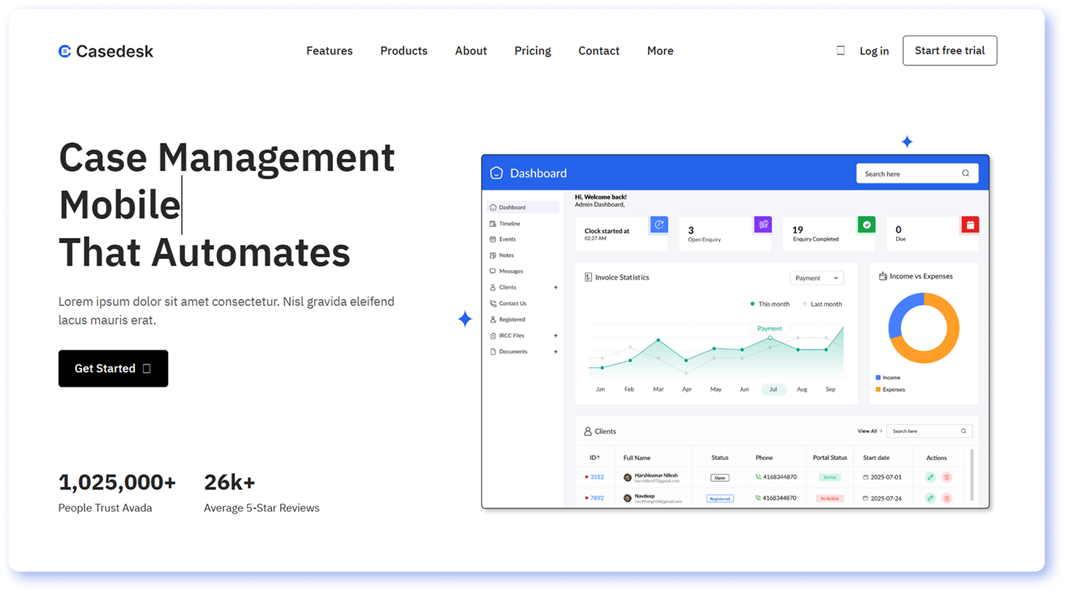Expand the Clients sidebar item plus sign
The height and width of the screenshot is (592, 1065).
[556, 287]
